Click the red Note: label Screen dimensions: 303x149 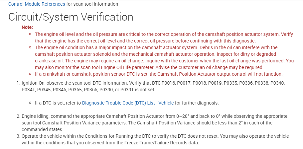[27, 27]
